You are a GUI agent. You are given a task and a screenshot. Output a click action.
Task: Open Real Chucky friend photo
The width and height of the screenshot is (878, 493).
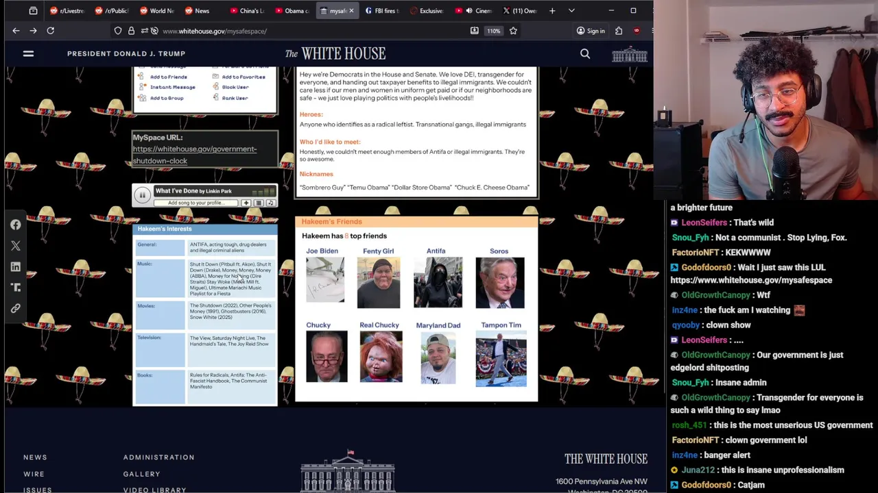pyautogui.click(x=381, y=357)
